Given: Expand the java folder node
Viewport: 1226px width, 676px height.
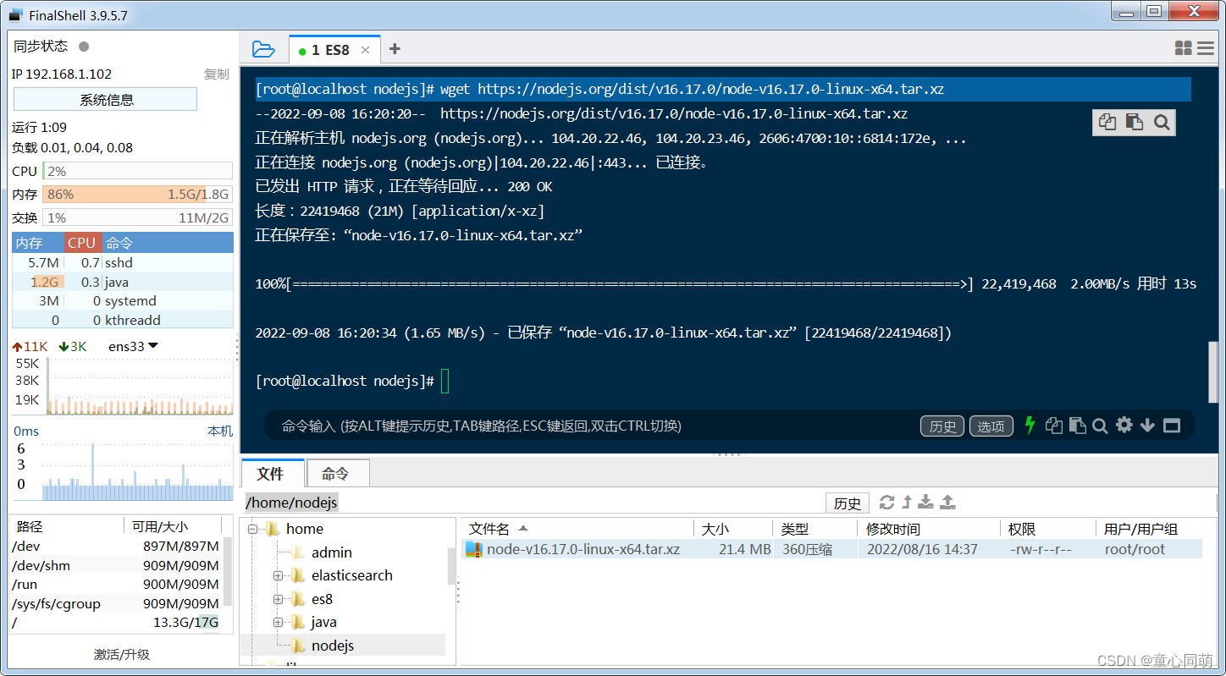Looking at the screenshot, I should (278, 622).
